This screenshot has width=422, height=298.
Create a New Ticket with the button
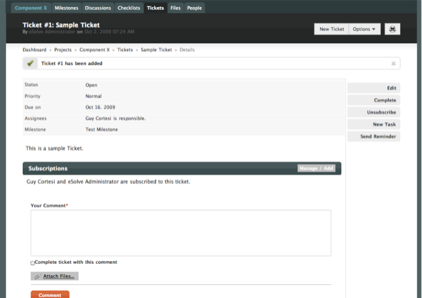tap(332, 29)
